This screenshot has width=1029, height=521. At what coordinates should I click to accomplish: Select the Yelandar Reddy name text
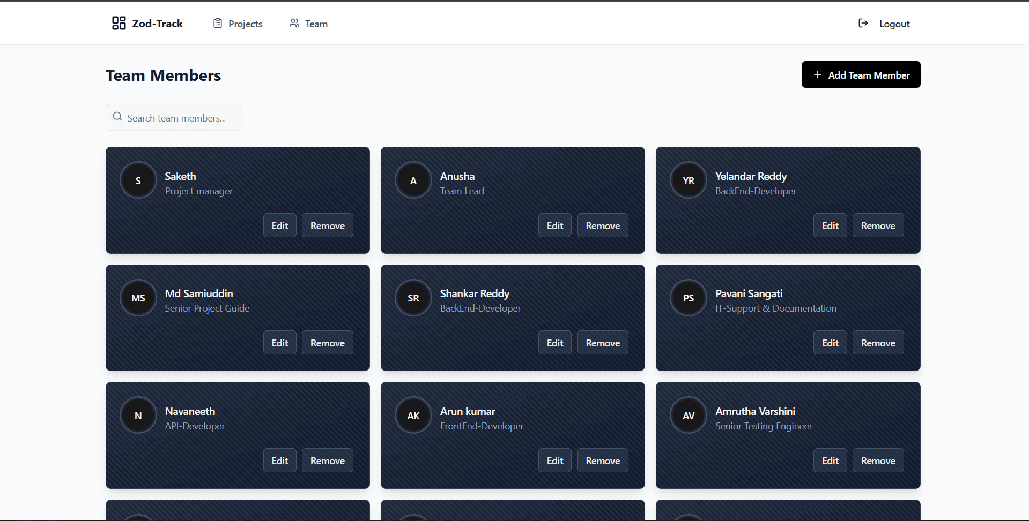click(x=751, y=176)
